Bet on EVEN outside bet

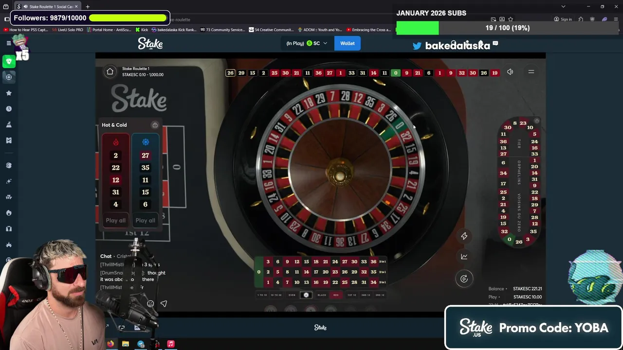292,295
